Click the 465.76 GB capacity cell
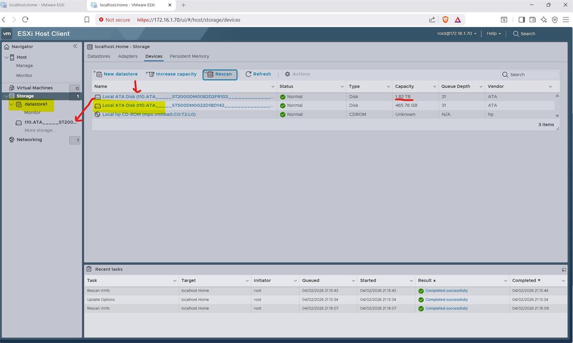 point(406,105)
